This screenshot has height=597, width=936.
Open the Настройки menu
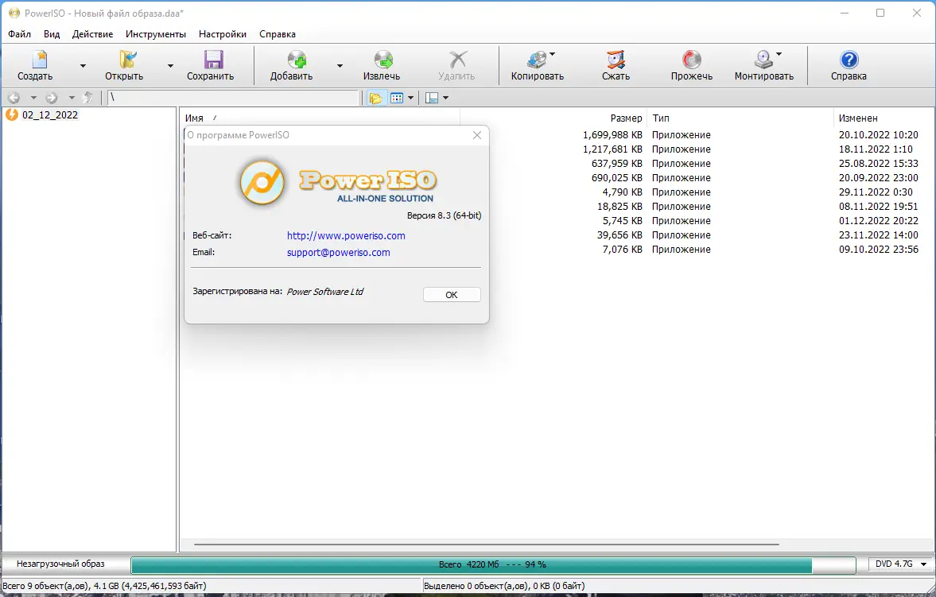[x=223, y=34]
